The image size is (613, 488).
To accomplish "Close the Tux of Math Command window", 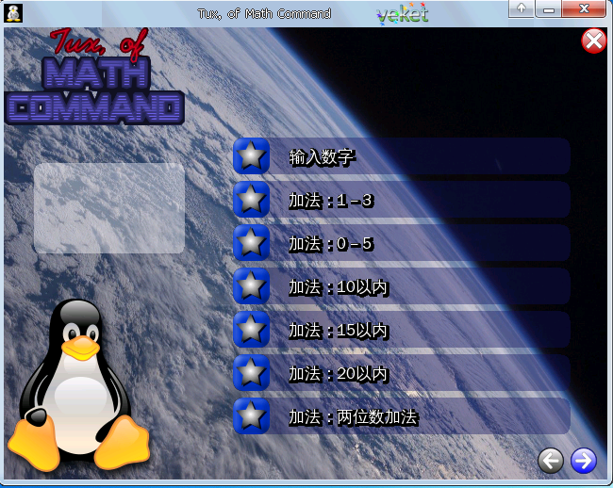I will click(x=584, y=9).
